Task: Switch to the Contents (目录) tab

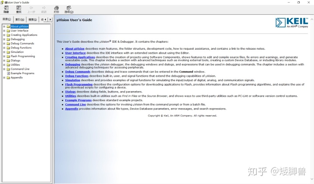Action: tap(7, 19)
